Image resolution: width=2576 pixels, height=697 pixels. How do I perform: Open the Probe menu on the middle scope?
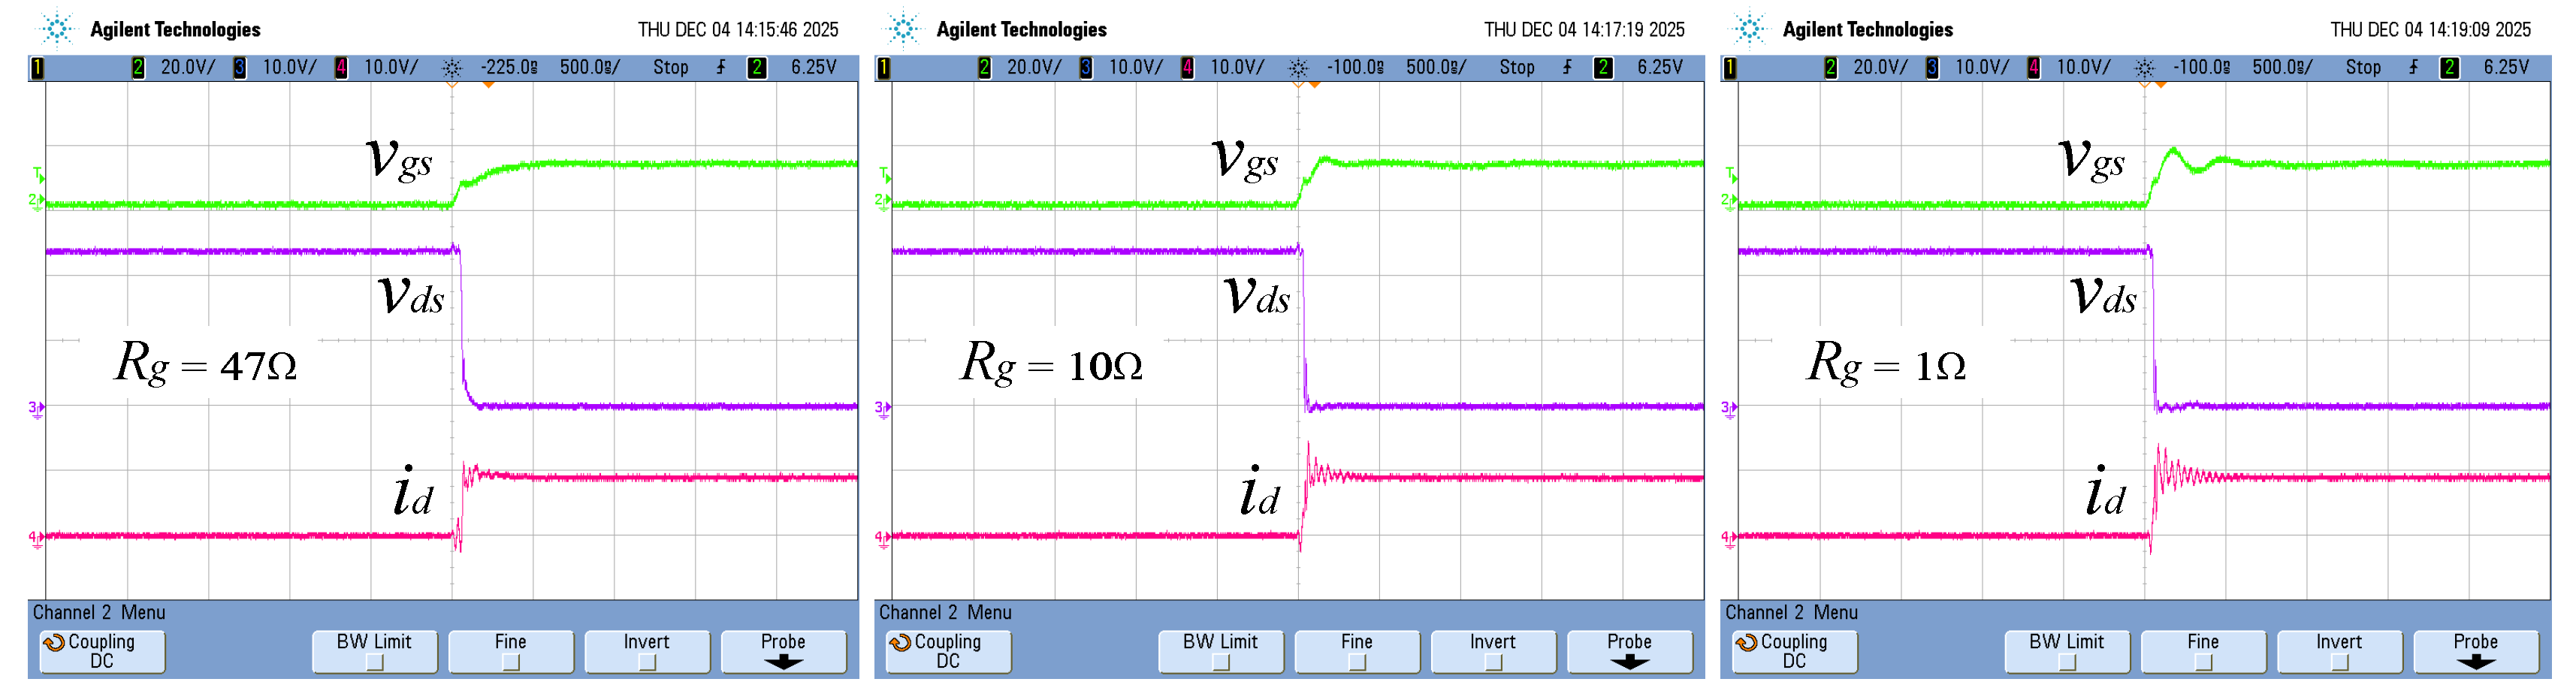1630,651
